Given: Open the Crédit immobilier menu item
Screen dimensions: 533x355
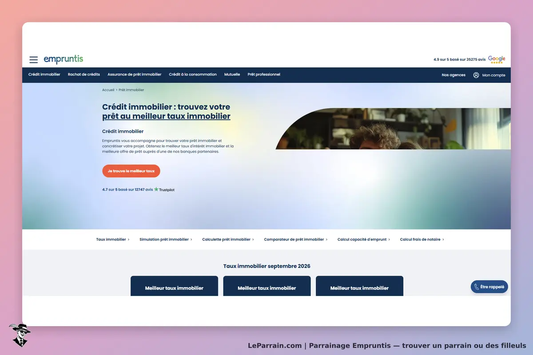Looking at the screenshot, I should click(44, 75).
